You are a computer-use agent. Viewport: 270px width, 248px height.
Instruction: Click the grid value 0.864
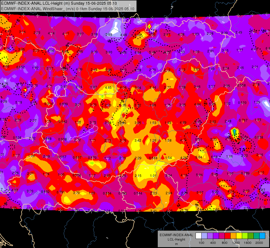pos(107,193)
